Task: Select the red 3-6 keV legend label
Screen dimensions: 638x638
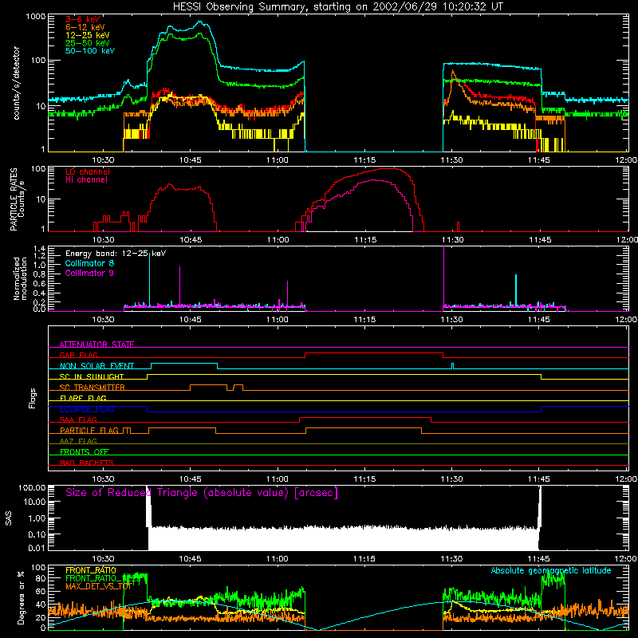Action: click(83, 19)
